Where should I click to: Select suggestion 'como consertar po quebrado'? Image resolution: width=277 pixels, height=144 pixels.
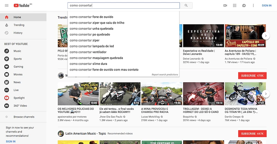coord(123,35)
